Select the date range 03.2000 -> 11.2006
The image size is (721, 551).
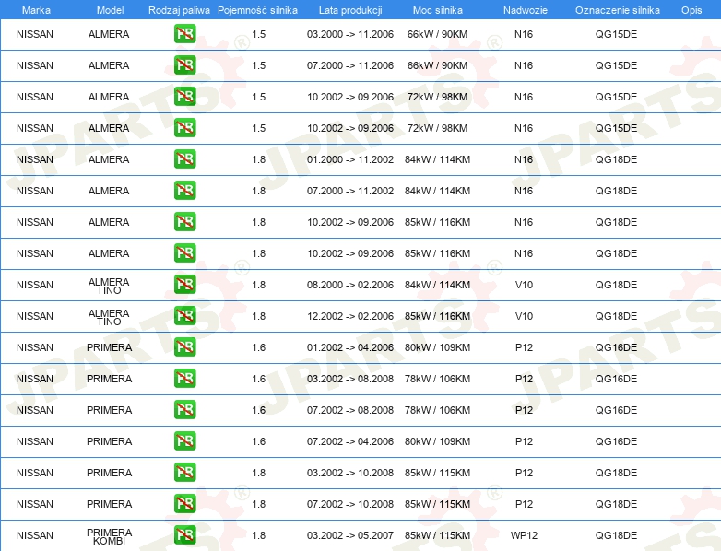pyautogui.click(x=350, y=34)
